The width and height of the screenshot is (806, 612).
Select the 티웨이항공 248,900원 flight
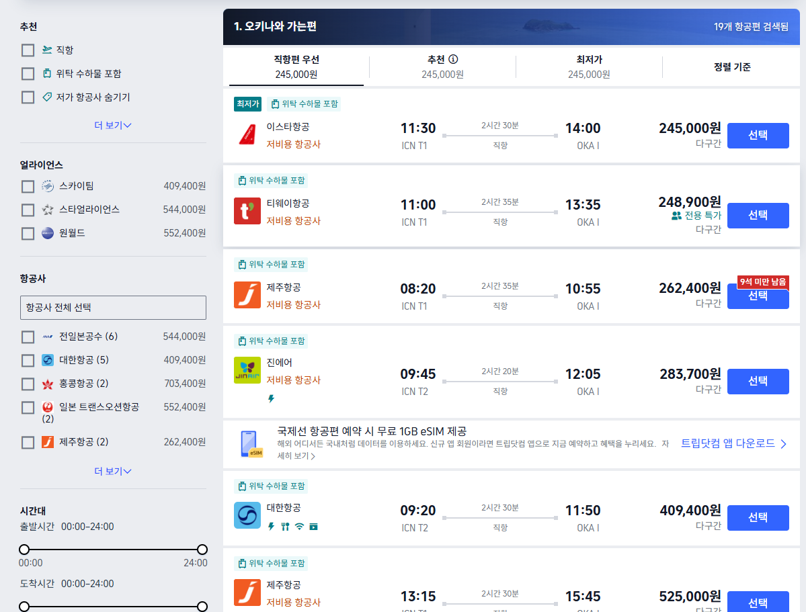(758, 215)
